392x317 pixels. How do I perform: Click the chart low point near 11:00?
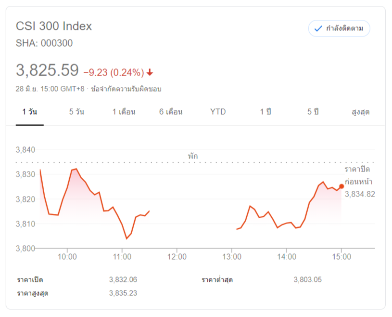[127, 238]
